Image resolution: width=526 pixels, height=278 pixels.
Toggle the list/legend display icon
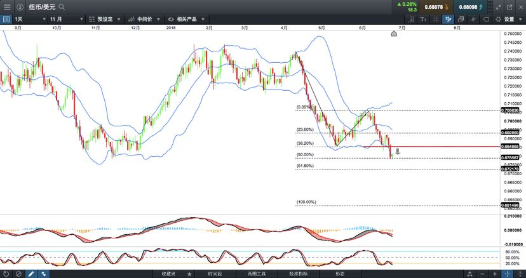coord(412,20)
